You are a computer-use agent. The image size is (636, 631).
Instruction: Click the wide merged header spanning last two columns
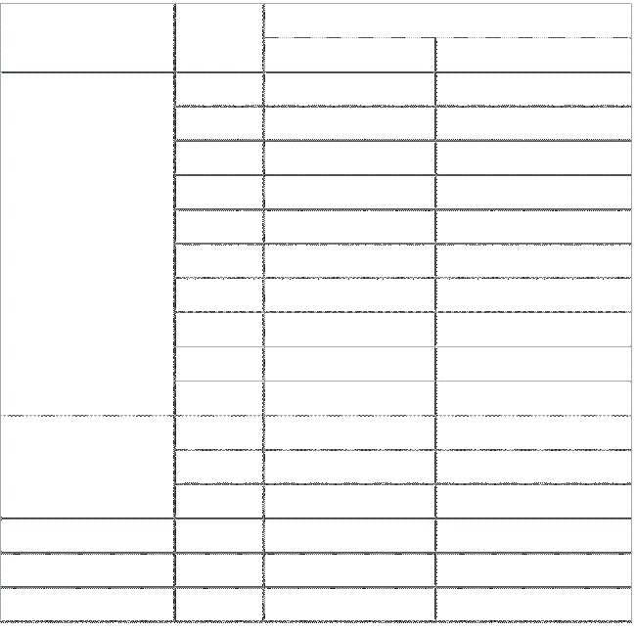coord(447,20)
